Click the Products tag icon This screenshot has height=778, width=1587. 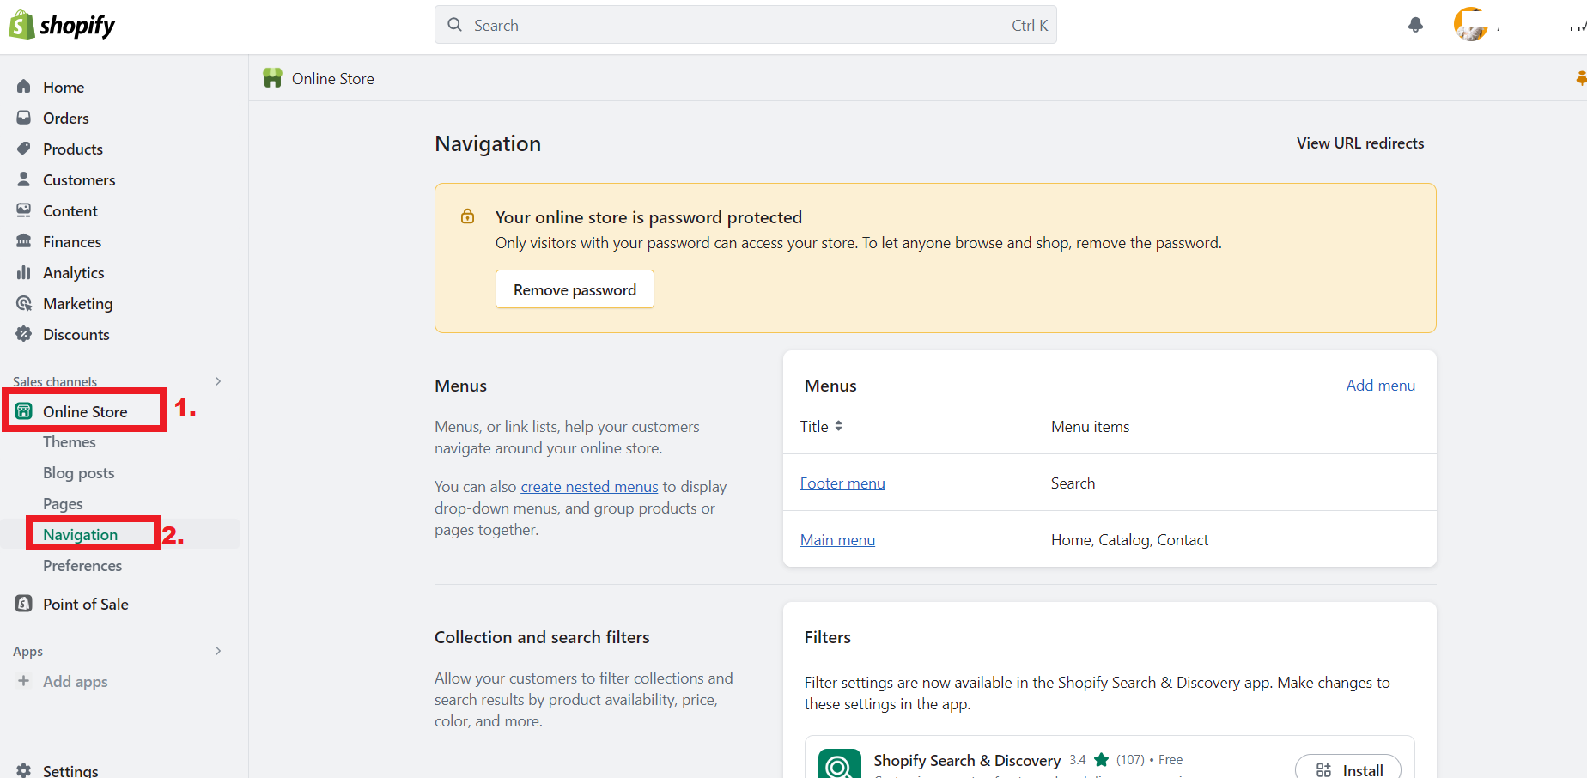click(24, 149)
